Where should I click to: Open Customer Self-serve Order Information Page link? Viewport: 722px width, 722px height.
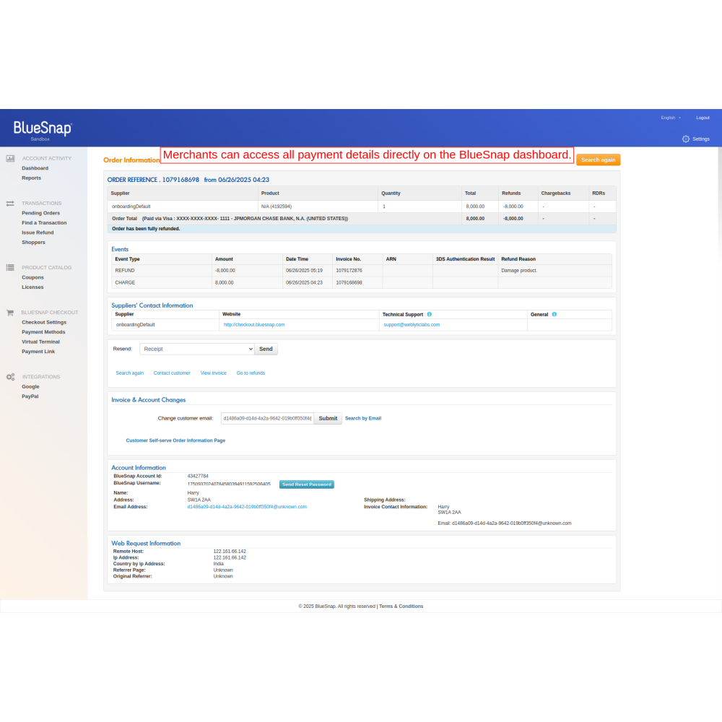point(175,440)
